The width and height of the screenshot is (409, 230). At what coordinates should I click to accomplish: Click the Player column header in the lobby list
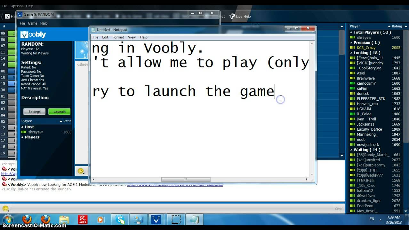[x=355, y=26]
